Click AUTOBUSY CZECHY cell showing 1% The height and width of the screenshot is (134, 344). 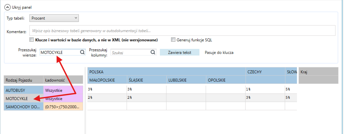(265, 89)
